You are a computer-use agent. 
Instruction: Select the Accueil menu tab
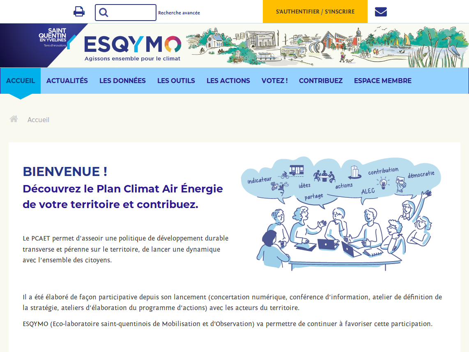pyautogui.click(x=21, y=81)
